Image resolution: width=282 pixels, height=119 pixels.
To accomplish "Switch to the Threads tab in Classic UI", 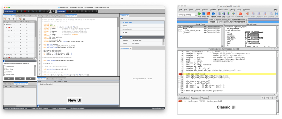I will click(x=204, y=98).
